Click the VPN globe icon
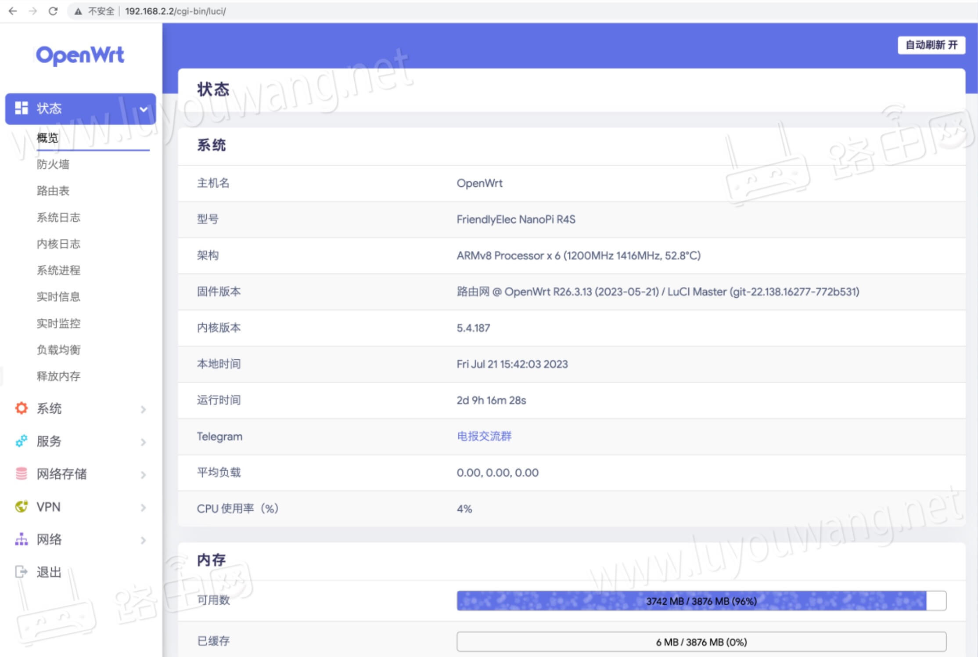 [x=21, y=507]
